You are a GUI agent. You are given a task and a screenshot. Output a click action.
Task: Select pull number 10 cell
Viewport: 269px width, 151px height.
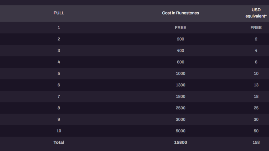[59, 131]
